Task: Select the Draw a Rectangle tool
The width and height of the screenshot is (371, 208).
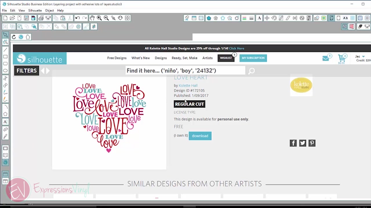Action: pyautogui.click(x=5, y=57)
